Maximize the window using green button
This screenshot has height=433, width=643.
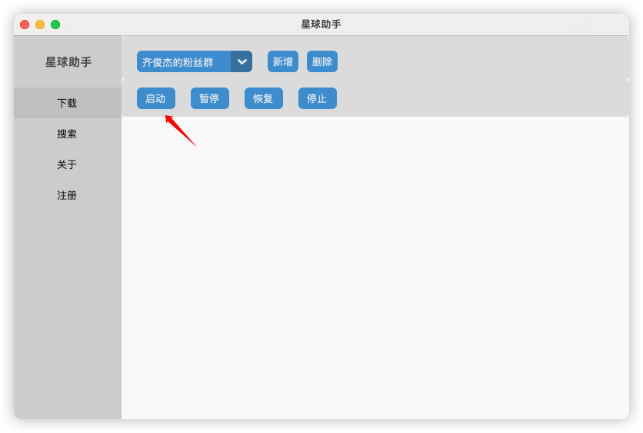point(55,25)
